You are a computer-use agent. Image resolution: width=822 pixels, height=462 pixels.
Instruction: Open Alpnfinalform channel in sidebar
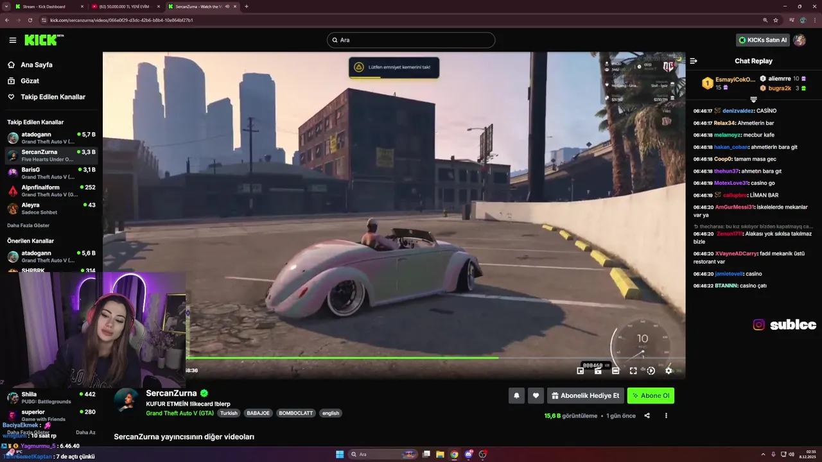tap(51, 191)
